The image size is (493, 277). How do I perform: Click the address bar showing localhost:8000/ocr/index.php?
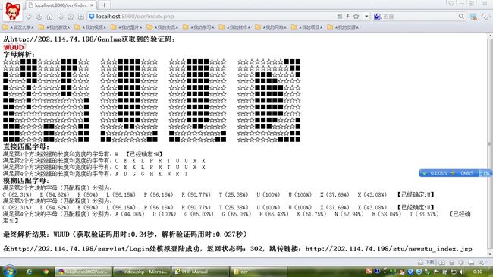(x=212, y=17)
